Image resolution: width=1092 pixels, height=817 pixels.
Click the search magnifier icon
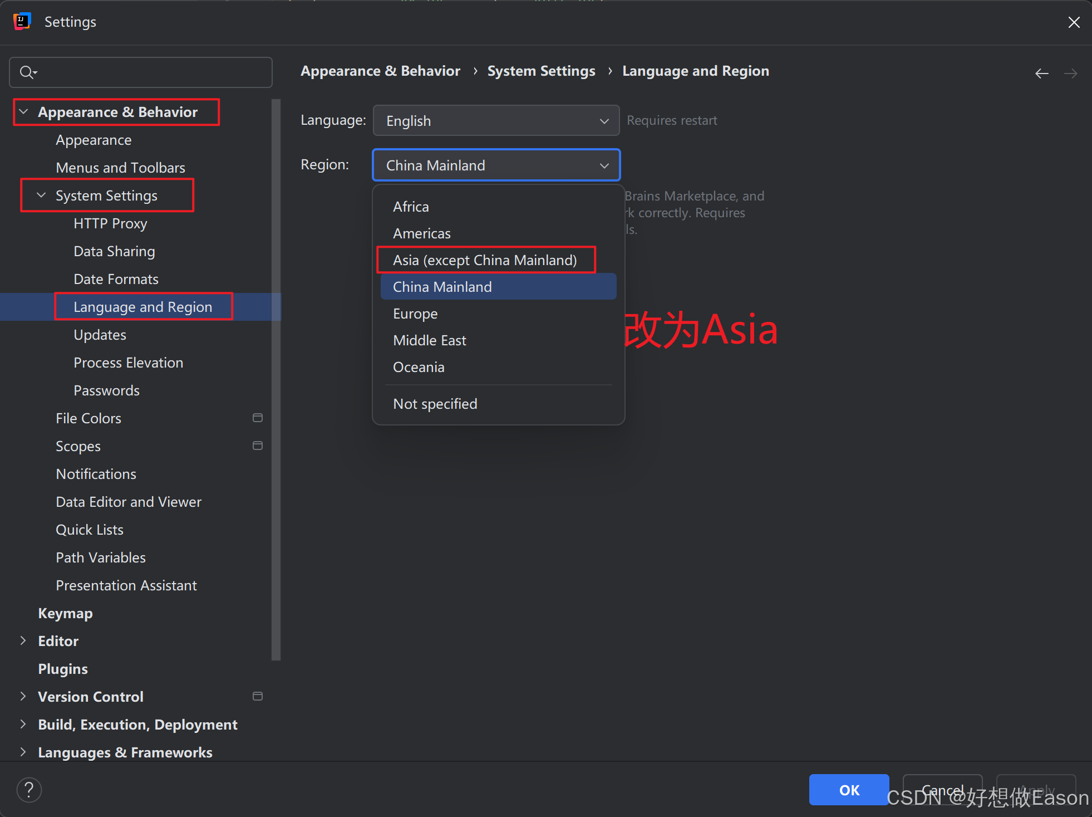pyautogui.click(x=27, y=72)
